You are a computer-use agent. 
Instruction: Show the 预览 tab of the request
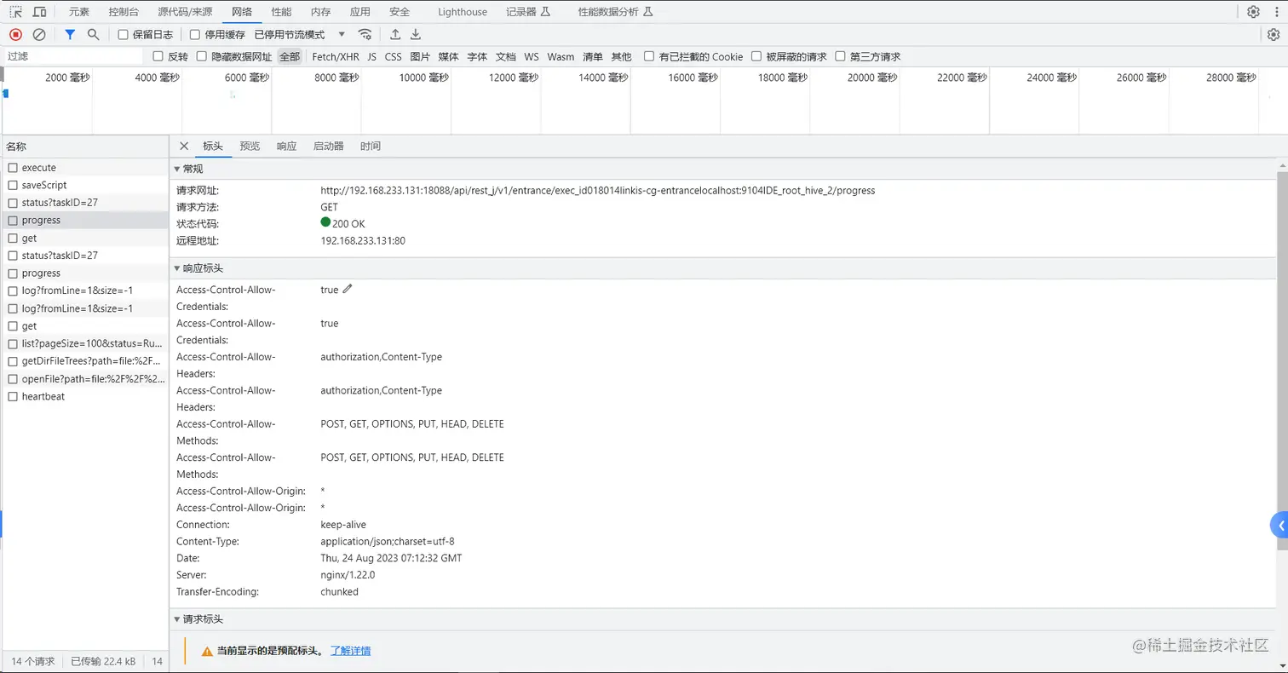250,146
